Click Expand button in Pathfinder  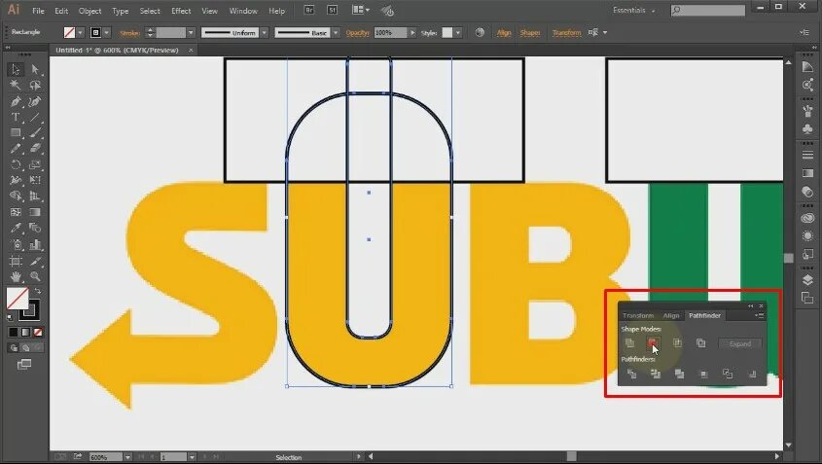point(739,344)
